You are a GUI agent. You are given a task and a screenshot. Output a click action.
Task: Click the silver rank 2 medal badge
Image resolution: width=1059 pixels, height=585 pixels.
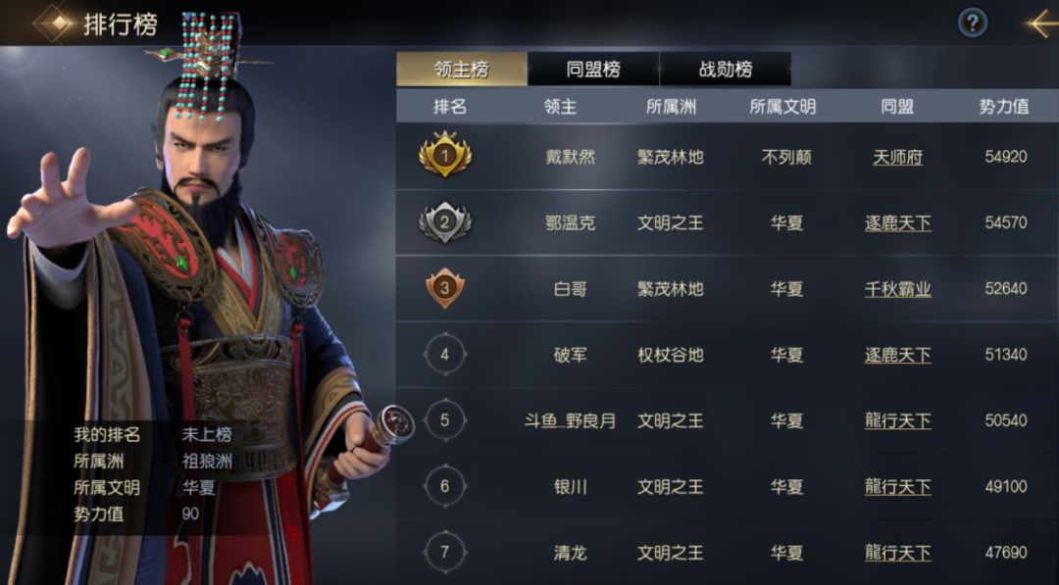click(445, 222)
